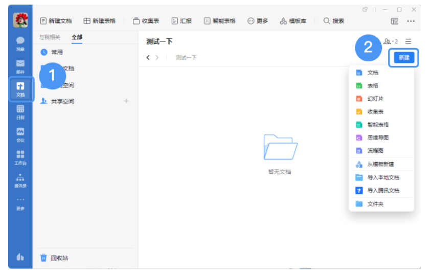Screen dimensions: 432x275
Task: Switch to the 与我相关 tab
Action: tap(50, 37)
